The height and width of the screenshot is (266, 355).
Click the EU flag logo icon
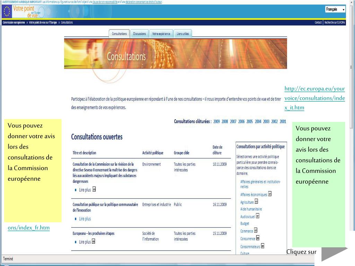(x=7, y=11)
